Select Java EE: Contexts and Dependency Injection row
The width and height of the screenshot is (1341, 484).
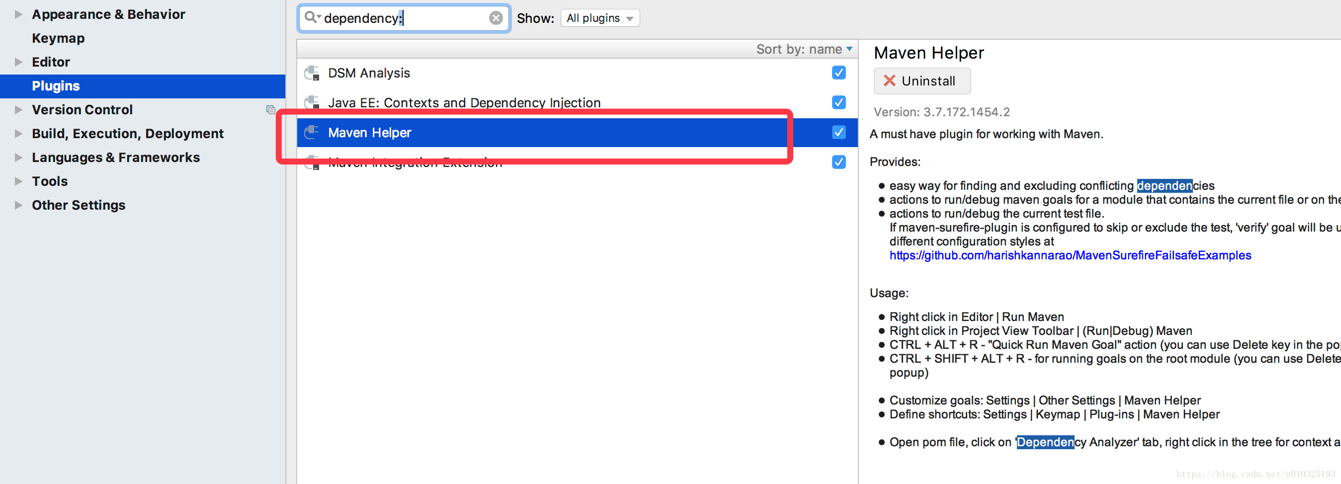click(x=577, y=102)
